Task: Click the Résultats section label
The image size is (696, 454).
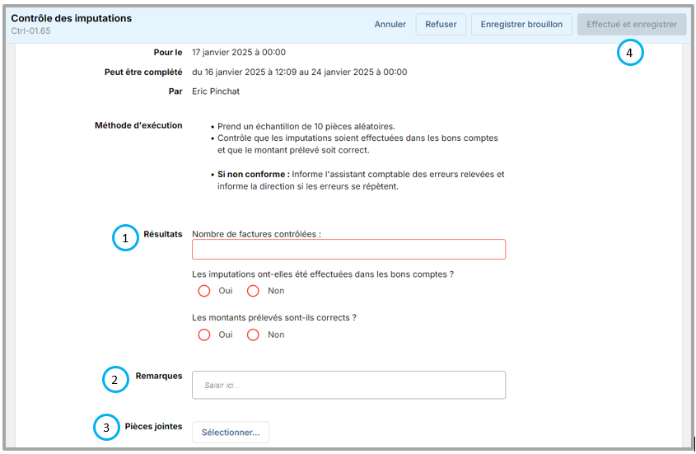Action: [x=162, y=234]
